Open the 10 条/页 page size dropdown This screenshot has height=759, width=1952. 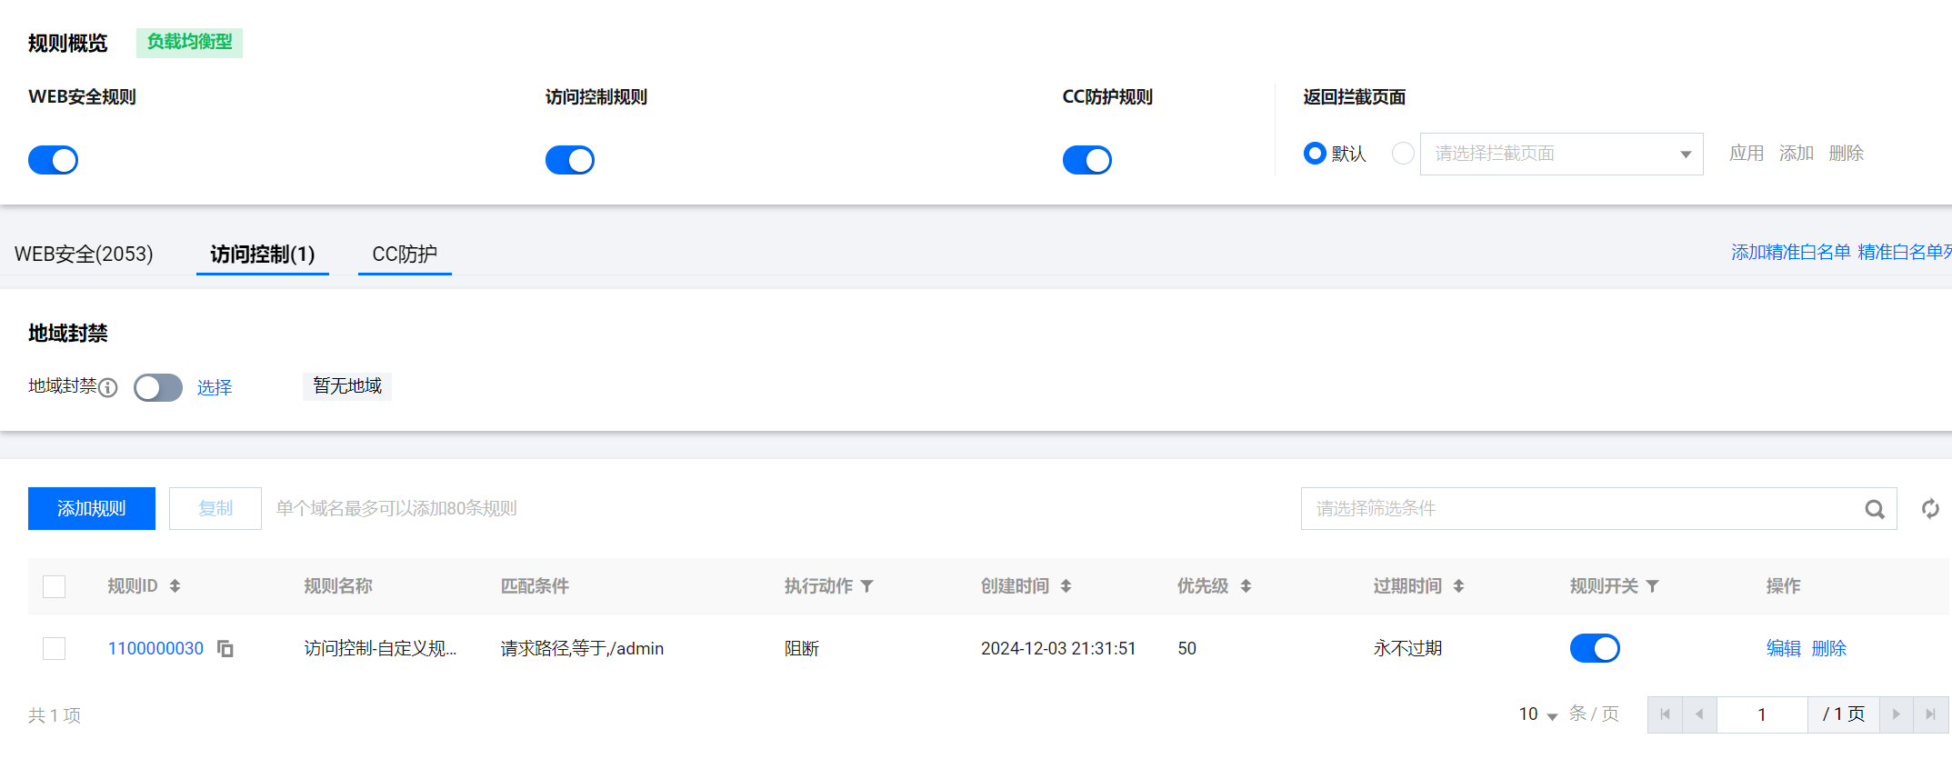1537,714
